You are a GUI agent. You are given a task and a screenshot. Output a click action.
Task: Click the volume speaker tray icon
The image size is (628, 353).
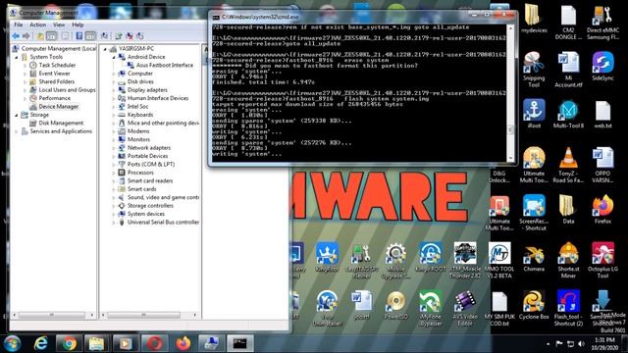tap(582, 344)
